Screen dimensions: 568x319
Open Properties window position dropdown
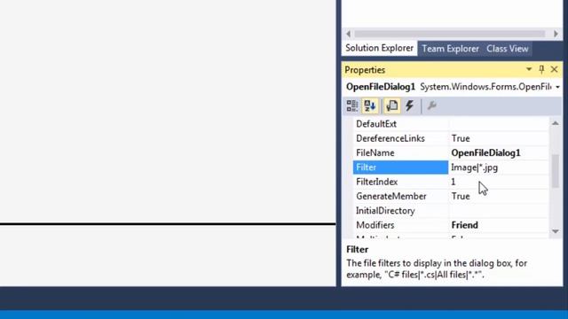pyautogui.click(x=529, y=69)
